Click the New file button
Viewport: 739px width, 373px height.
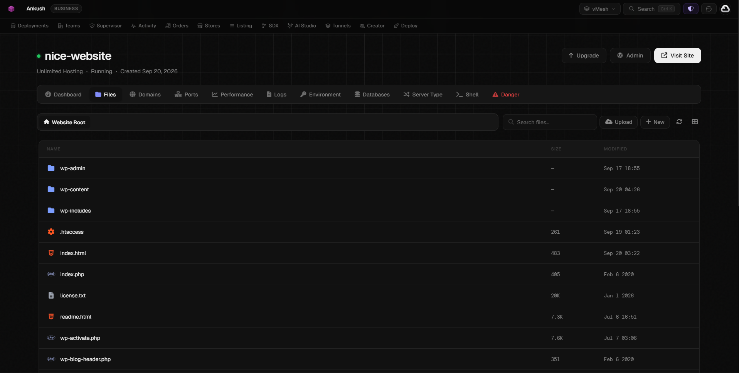tap(655, 122)
